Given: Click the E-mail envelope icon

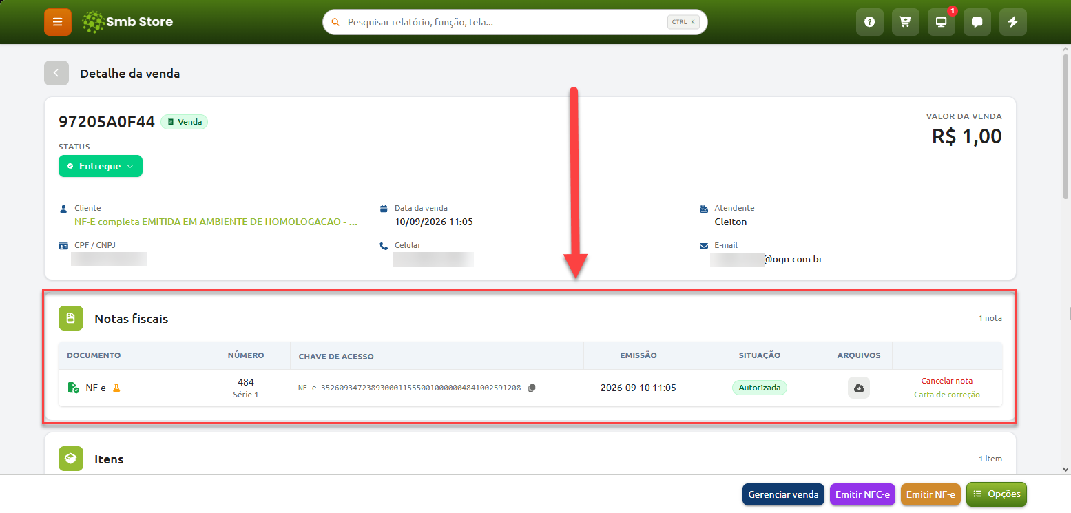Looking at the screenshot, I should tap(704, 245).
